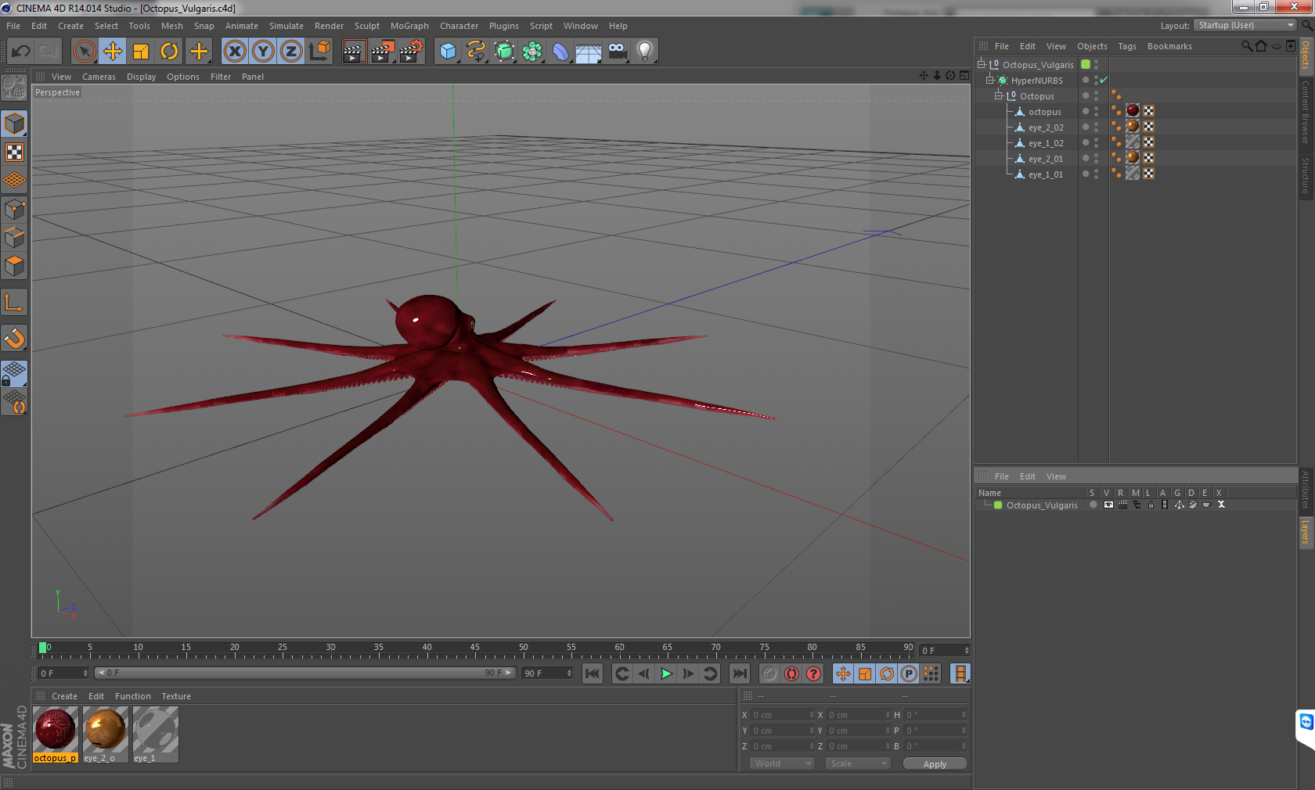The height and width of the screenshot is (790, 1315).
Task: Open the deformer objects icon
Action: tap(560, 52)
